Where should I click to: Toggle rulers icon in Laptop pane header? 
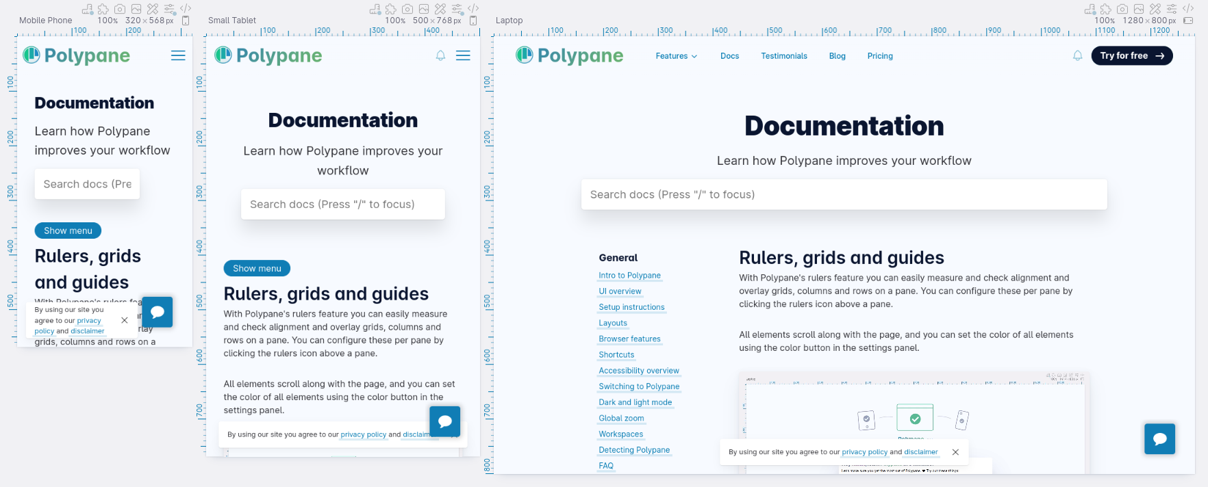click(x=1090, y=9)
